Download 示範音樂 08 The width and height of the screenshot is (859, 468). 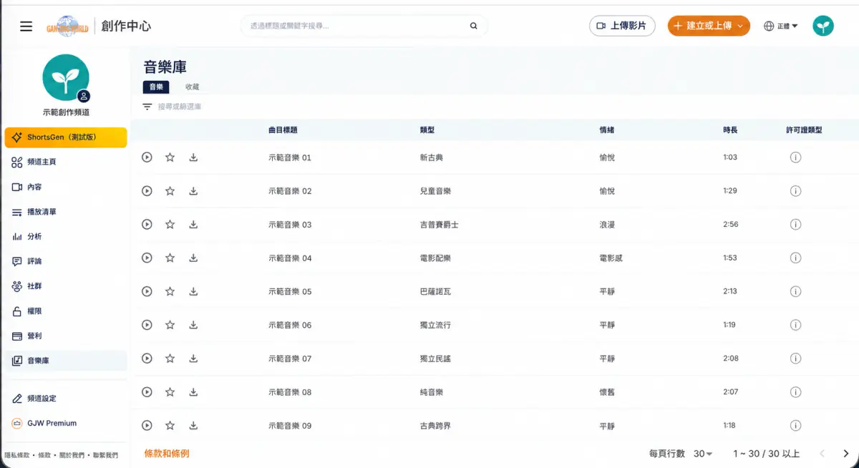pyautogui.click(x=193, y=392)
